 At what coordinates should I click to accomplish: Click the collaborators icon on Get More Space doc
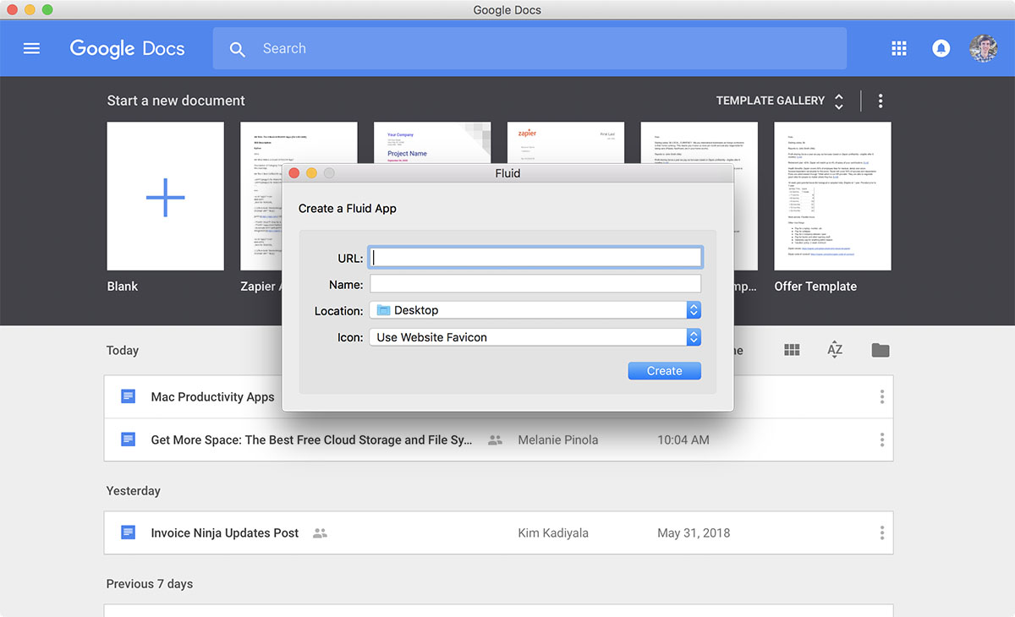pyautogui.click(x=495, y=440)
